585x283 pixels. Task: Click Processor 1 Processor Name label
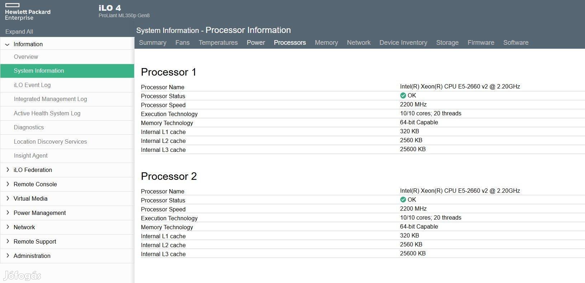(162, 87)
